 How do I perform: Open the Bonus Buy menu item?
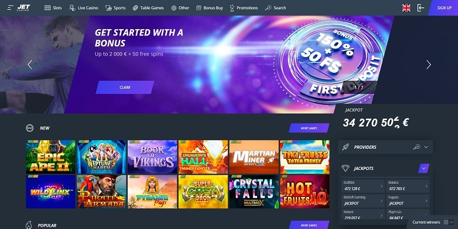click(x=210, y=8)
